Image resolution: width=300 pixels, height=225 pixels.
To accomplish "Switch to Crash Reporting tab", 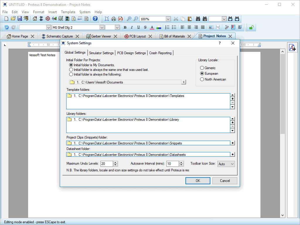I will tap(160, 53).
